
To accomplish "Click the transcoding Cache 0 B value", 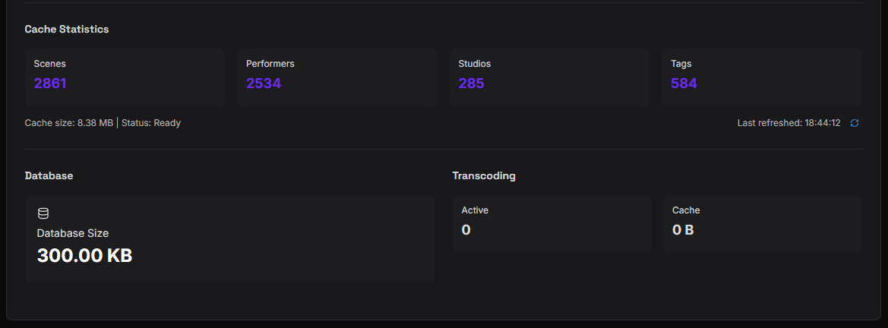I will (x=683, y=230).
